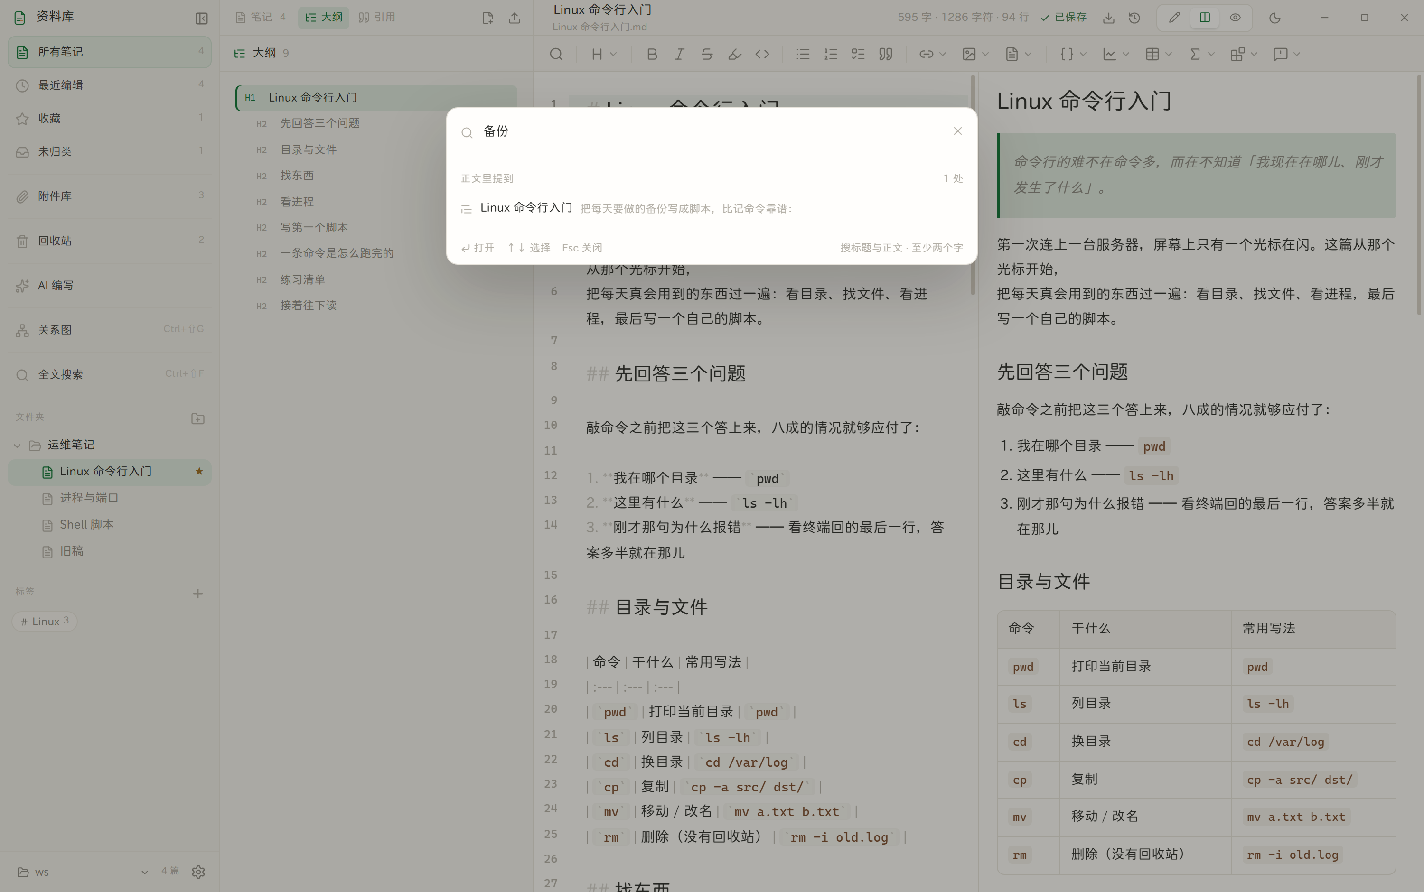Open the link insert dropdown
Screen dimensions: 1424x892
932,54
